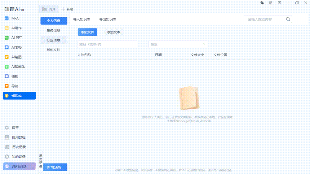The width and height of the screenshot is (310, 174).
Task: Open the 模板 templates section
Action: point(15,76)
